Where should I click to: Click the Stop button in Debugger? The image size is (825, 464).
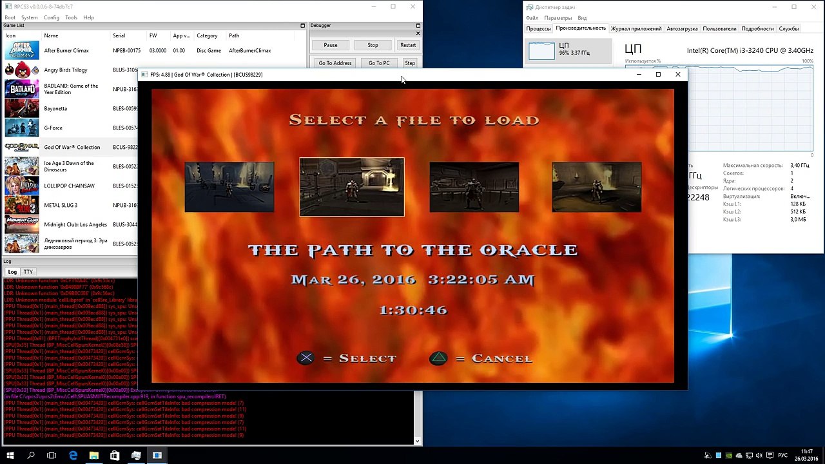point(373,45)
